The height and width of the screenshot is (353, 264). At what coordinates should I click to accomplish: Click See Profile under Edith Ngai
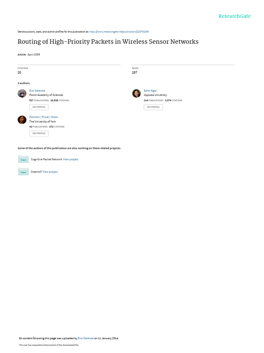153,107
